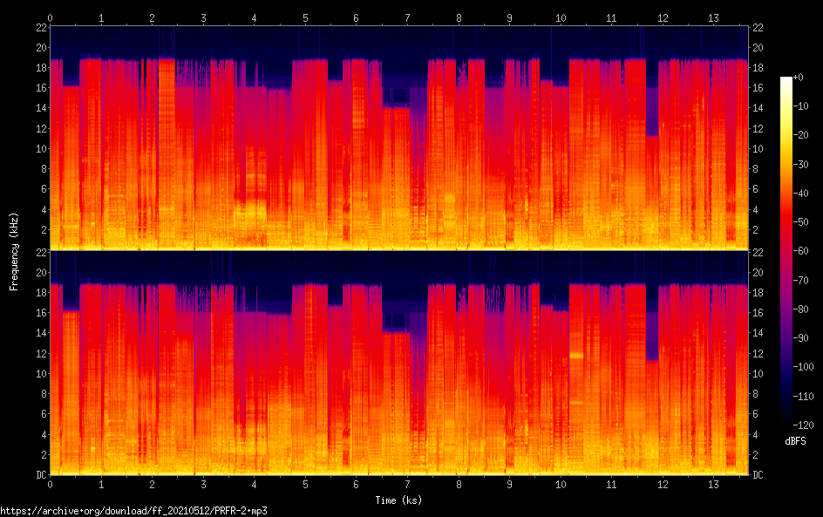Click the "-60" color scale label

pos(800,251)
